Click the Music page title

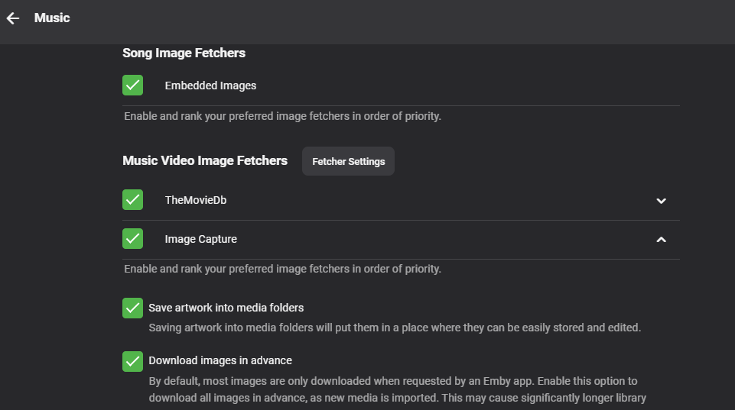pos(52,18)
